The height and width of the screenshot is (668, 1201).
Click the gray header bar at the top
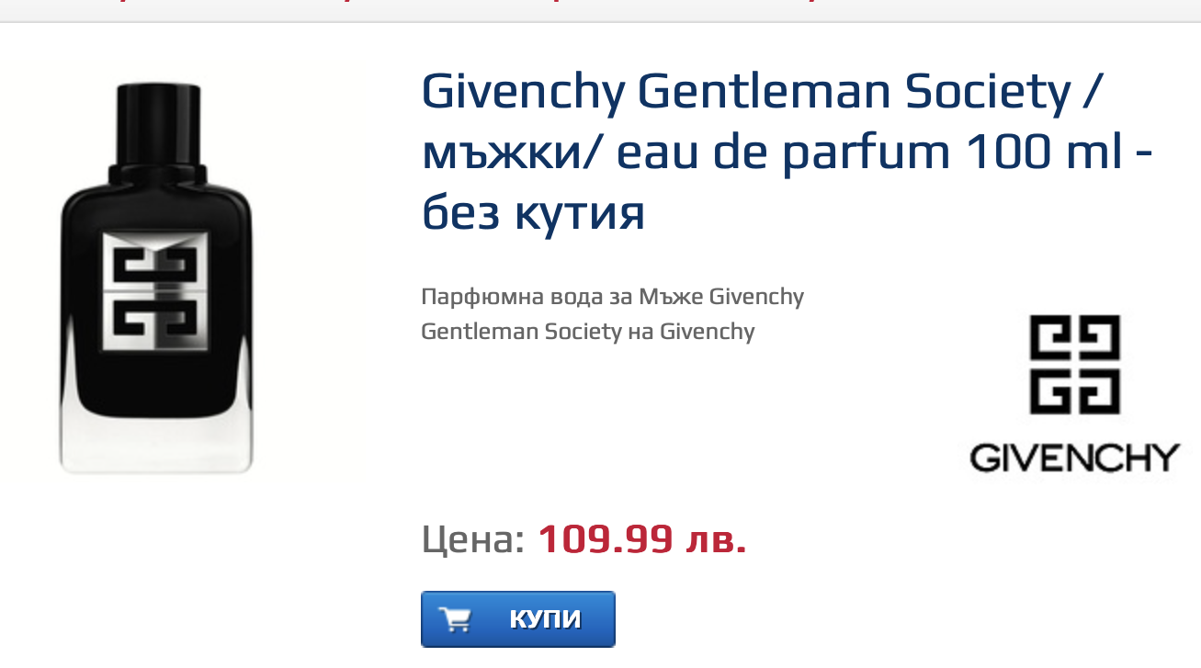pos(600,10)
